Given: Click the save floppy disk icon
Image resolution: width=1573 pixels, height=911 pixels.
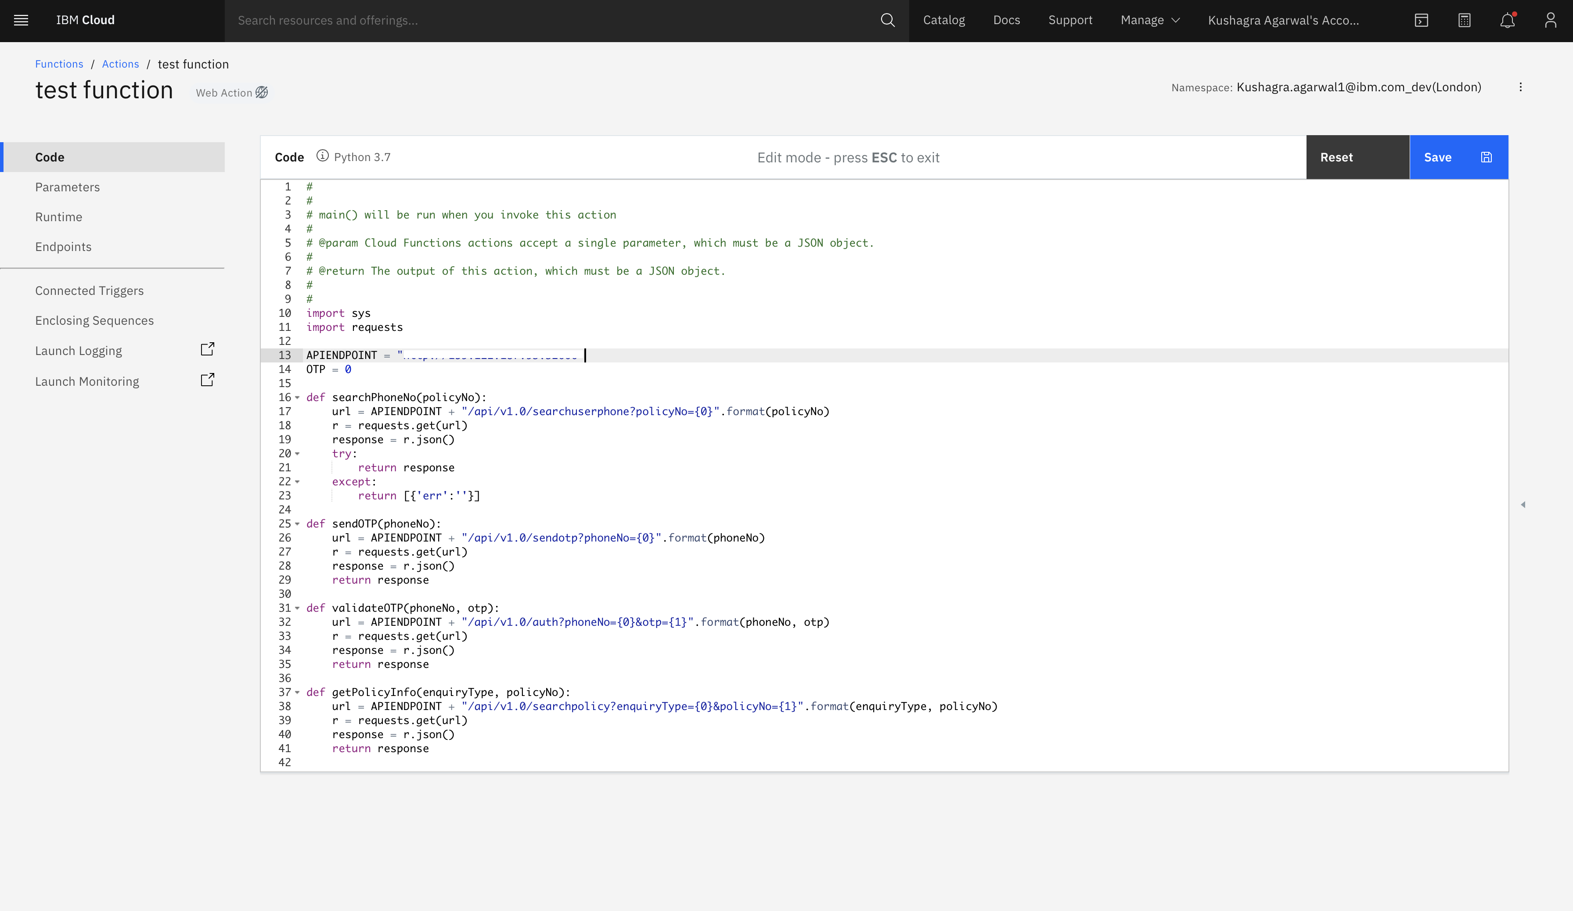Looking at the screenshot, I should coord(1486,156).
